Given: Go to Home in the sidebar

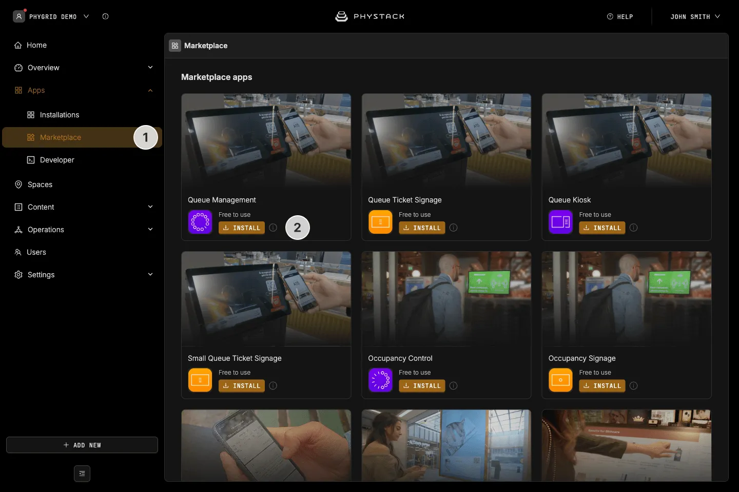Looking at the screenshot, I should 82,45.
